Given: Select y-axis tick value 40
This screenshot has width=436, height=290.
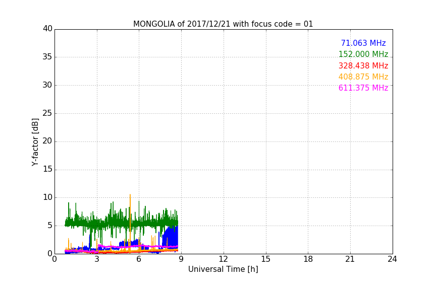Looking at the screenshot, I should pos(47,29).
